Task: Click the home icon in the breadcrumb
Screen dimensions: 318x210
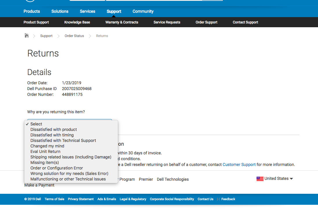Action: (x=26, y=35)
